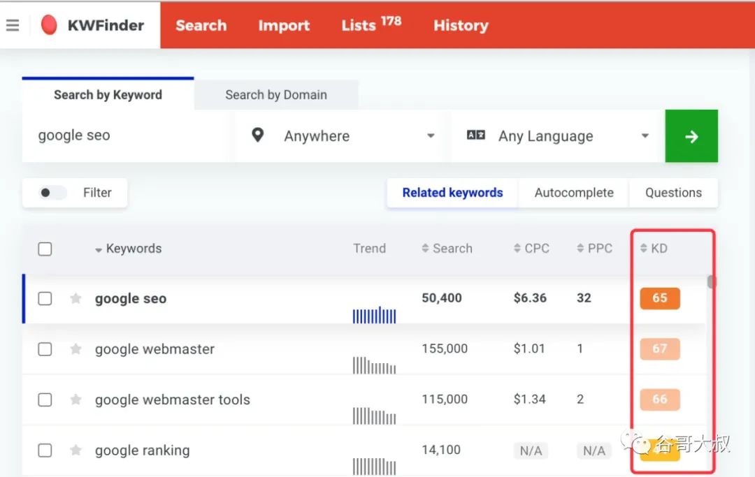Open Lists 178 menu
This screenshot has height=477, width=755.
coord(371,24)
